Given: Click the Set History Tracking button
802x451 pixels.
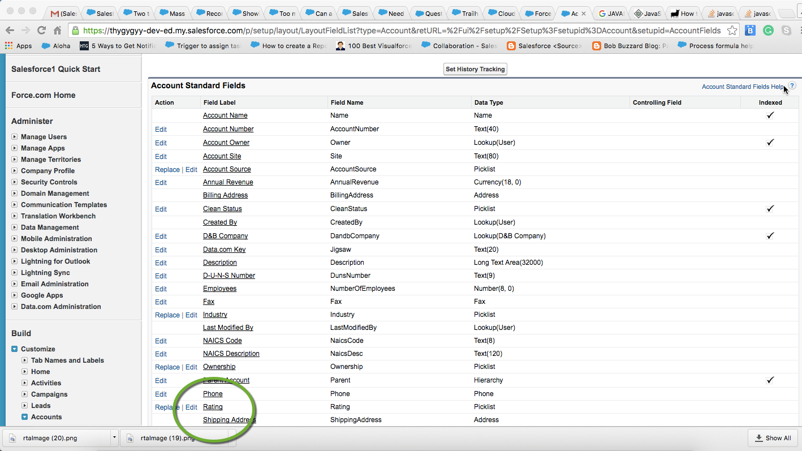Looking at the screenshot, I should click(x=475, y=69).
